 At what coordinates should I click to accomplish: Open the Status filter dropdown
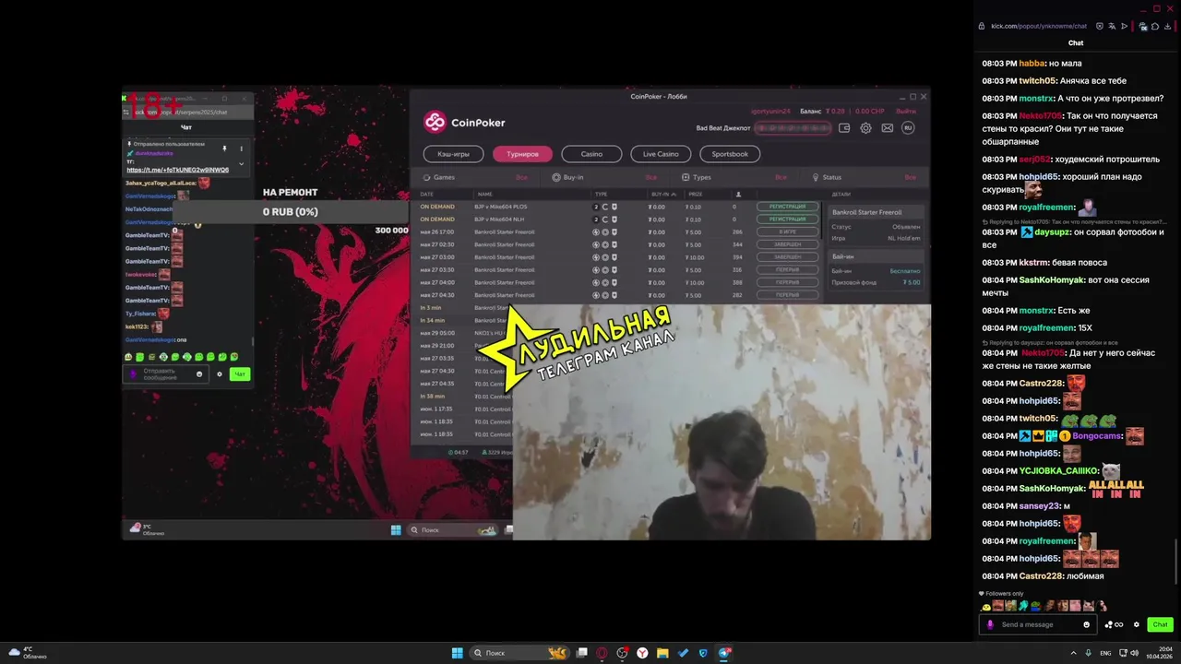(864, 177)
